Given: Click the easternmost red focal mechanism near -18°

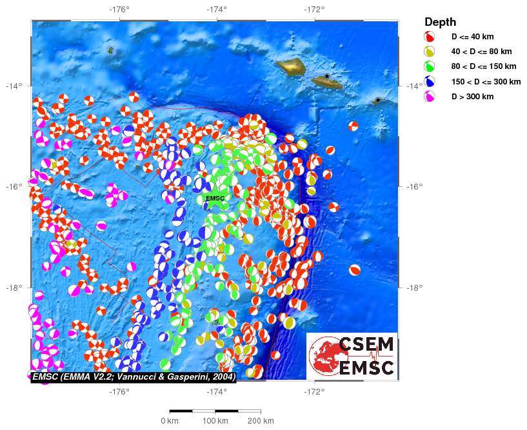Looking at the screenshot, I should [x=354, y=271].
